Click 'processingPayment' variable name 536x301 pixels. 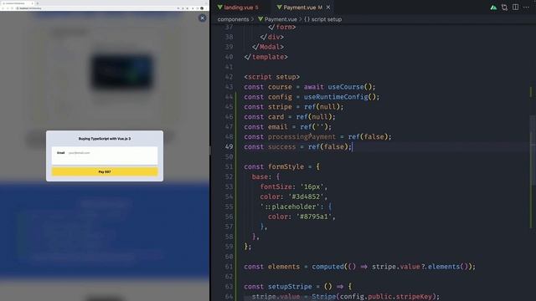coord(301,137)
